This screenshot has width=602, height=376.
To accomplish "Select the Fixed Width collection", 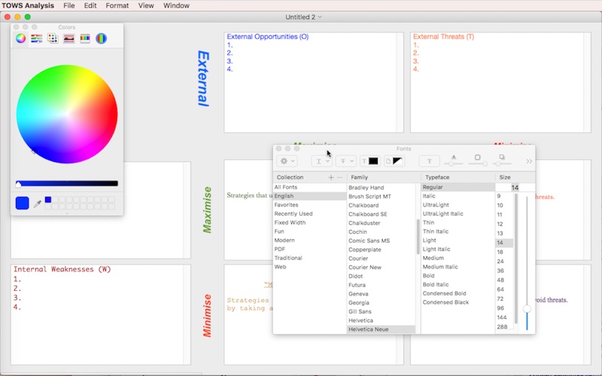I will point(309,223).
